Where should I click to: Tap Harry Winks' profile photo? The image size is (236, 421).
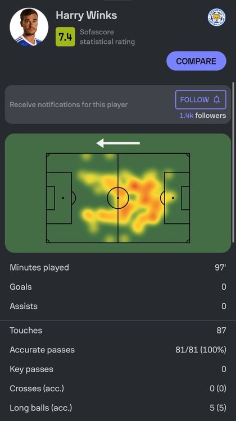[29, 27]
